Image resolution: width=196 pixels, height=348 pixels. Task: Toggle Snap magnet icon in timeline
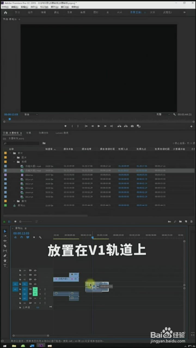[x=21, y=237]
